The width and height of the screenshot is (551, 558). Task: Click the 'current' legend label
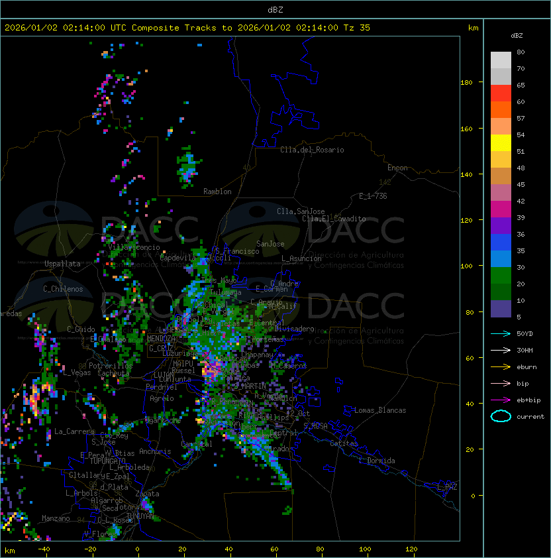(530, 417)
